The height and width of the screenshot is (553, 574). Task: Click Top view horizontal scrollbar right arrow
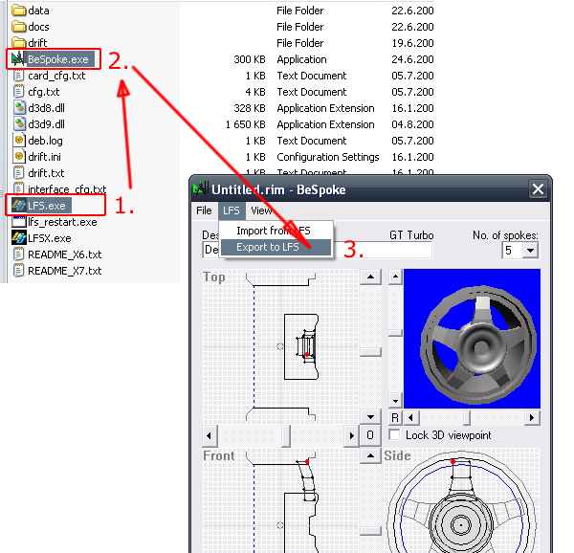point(352,435)
